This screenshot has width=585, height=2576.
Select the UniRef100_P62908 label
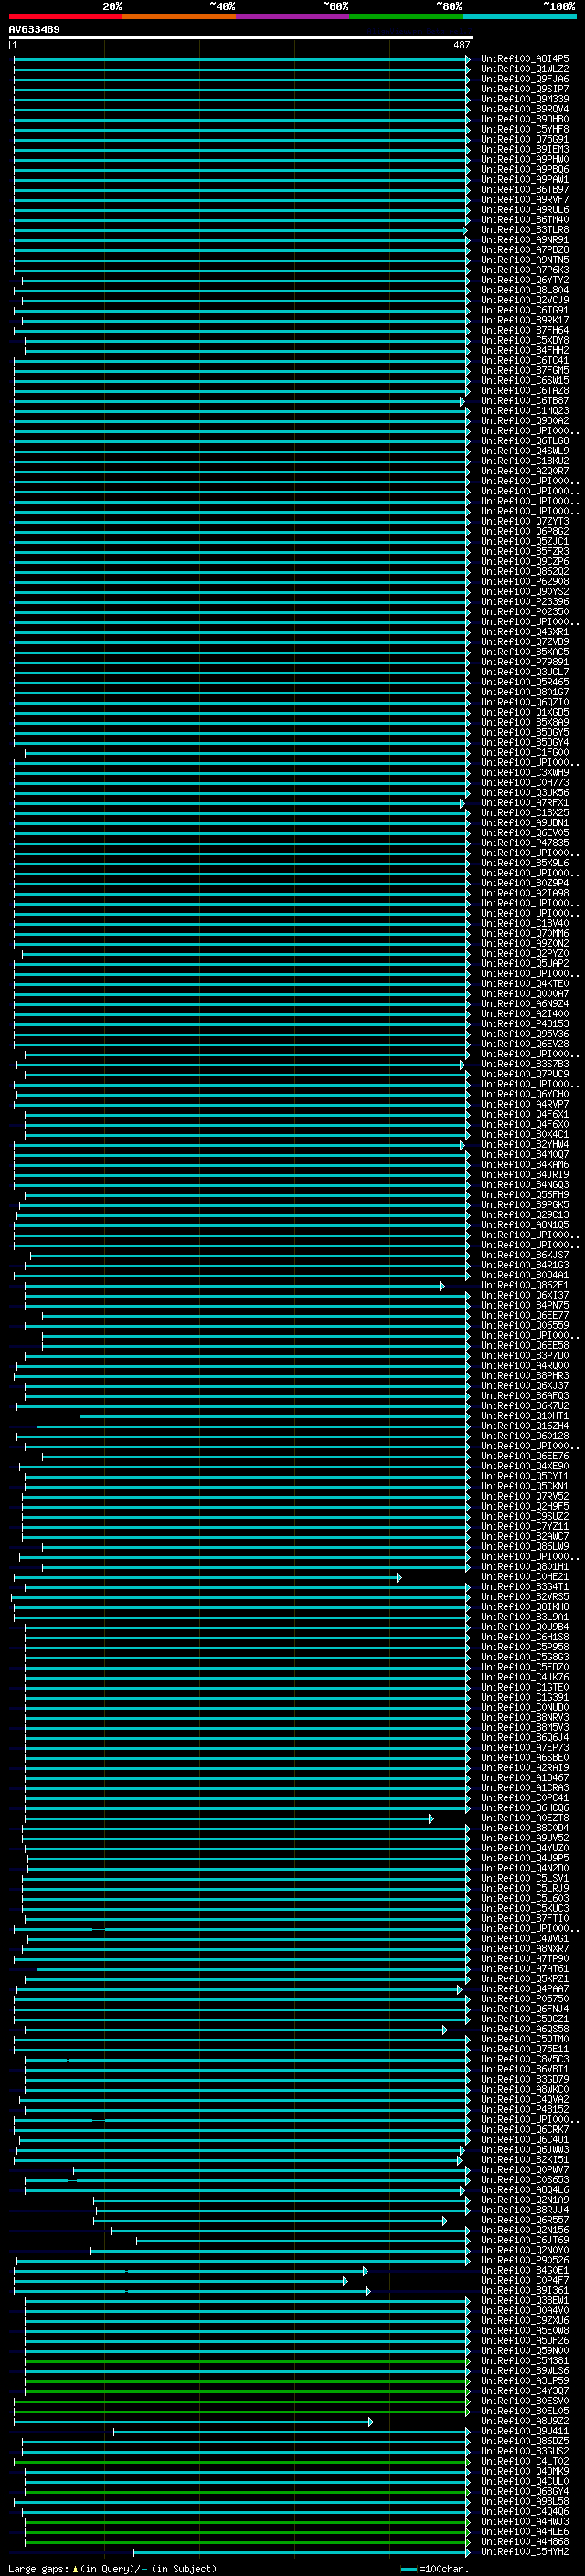pos(525,581)
